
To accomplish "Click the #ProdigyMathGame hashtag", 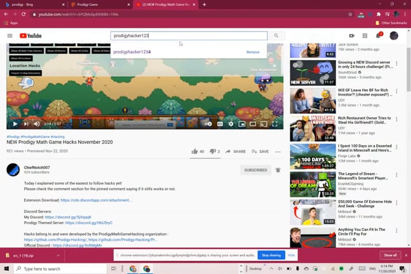I will click(35, 137).
